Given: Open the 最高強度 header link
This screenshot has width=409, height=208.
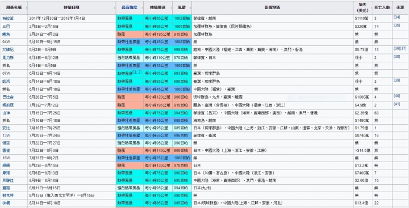Looking at the screenshot, I should pyautogui.click(x=129, y=8).
